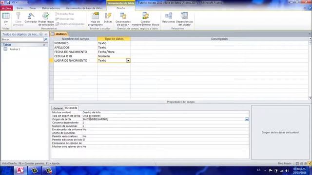Screen dimensions: 312x175
Task: Close the Andres 1 table document
Action: pyautogui.click(x=310, y=34)
